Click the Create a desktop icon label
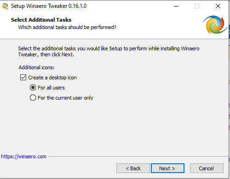 (52, 78)
